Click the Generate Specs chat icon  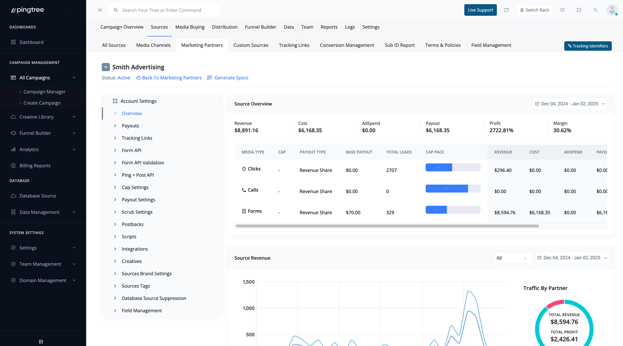[x=209, y=78]
